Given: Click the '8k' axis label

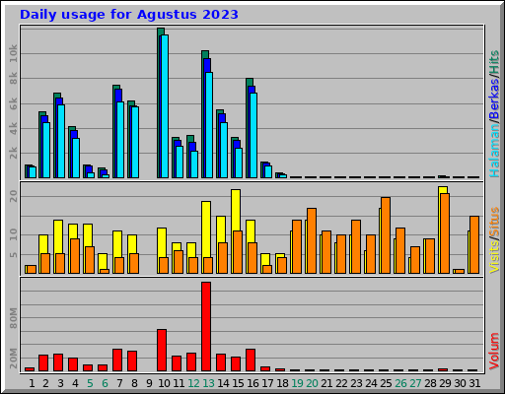Looking at the screenshot, I should (13, 79).
